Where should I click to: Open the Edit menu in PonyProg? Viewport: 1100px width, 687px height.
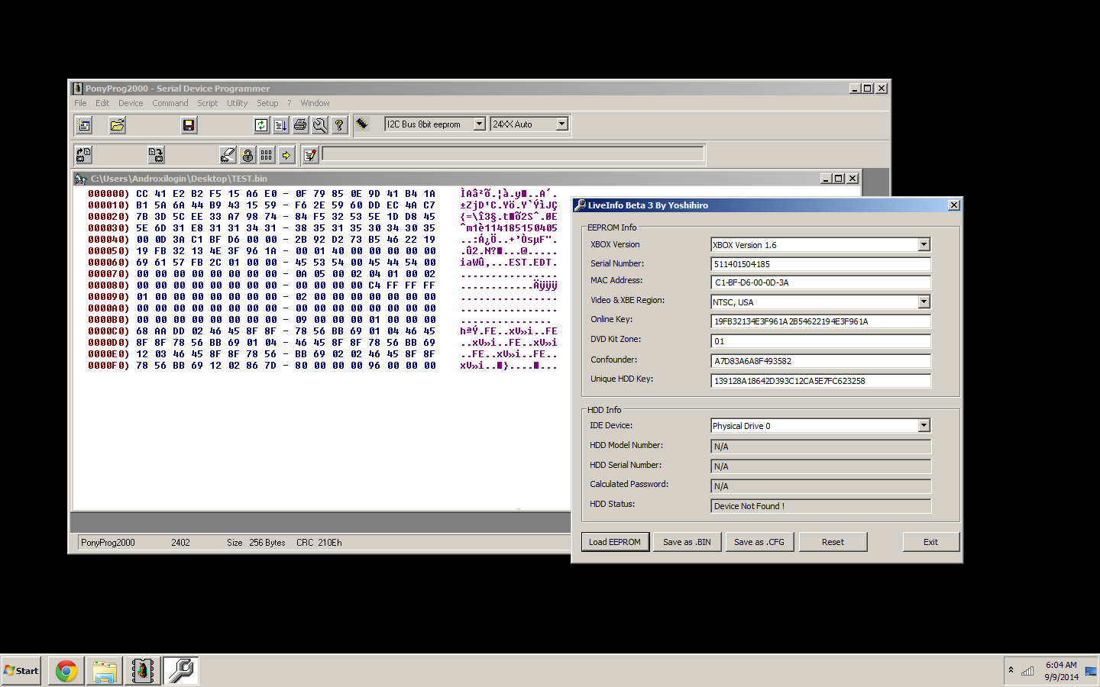(x=102, y=103)
